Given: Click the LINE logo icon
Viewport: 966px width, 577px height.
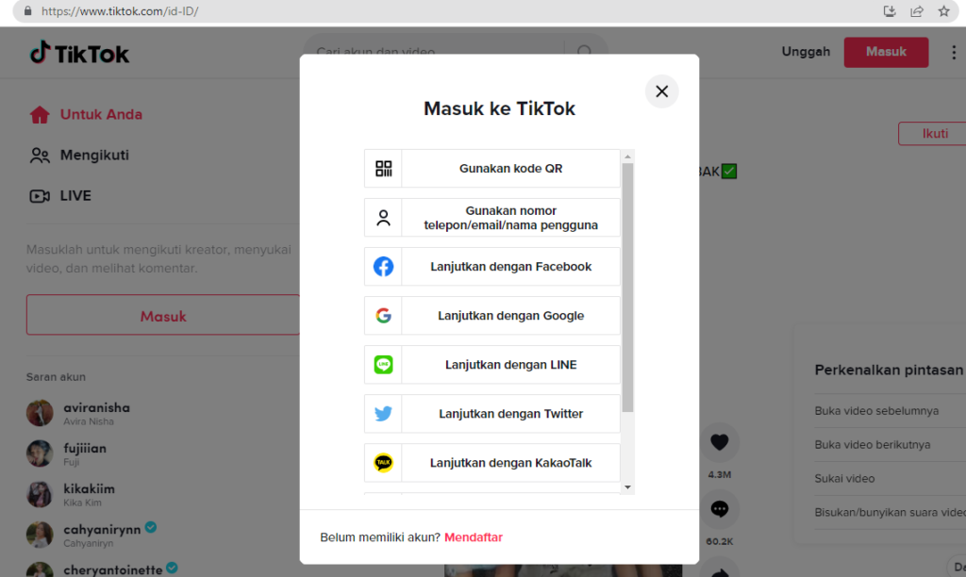Looking at the screenshot, I should [383, 365].
